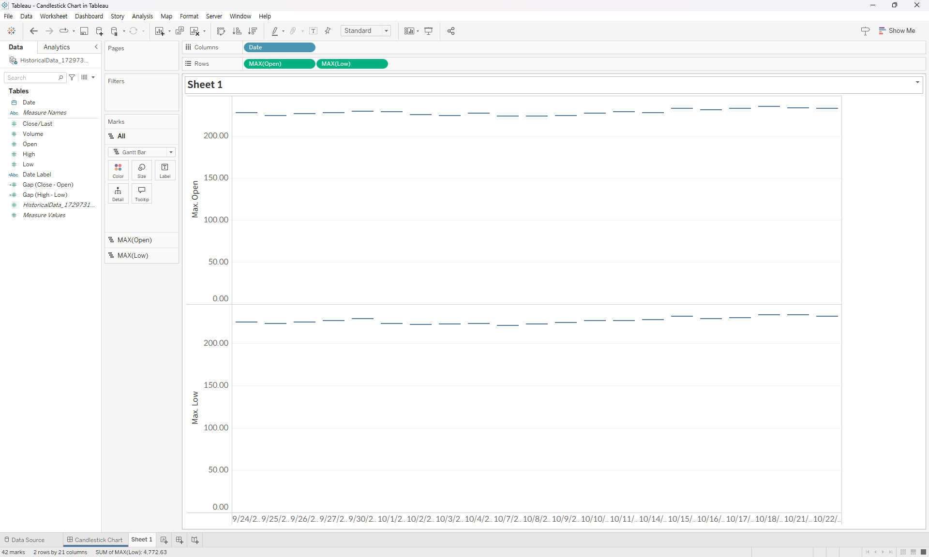The image size is (929, 557).
Task: Toggle Fix axes pin icon
Action: tap(328, 31)
